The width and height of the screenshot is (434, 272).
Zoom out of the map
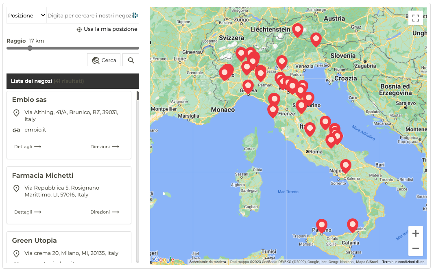click(x=415, y=248)
